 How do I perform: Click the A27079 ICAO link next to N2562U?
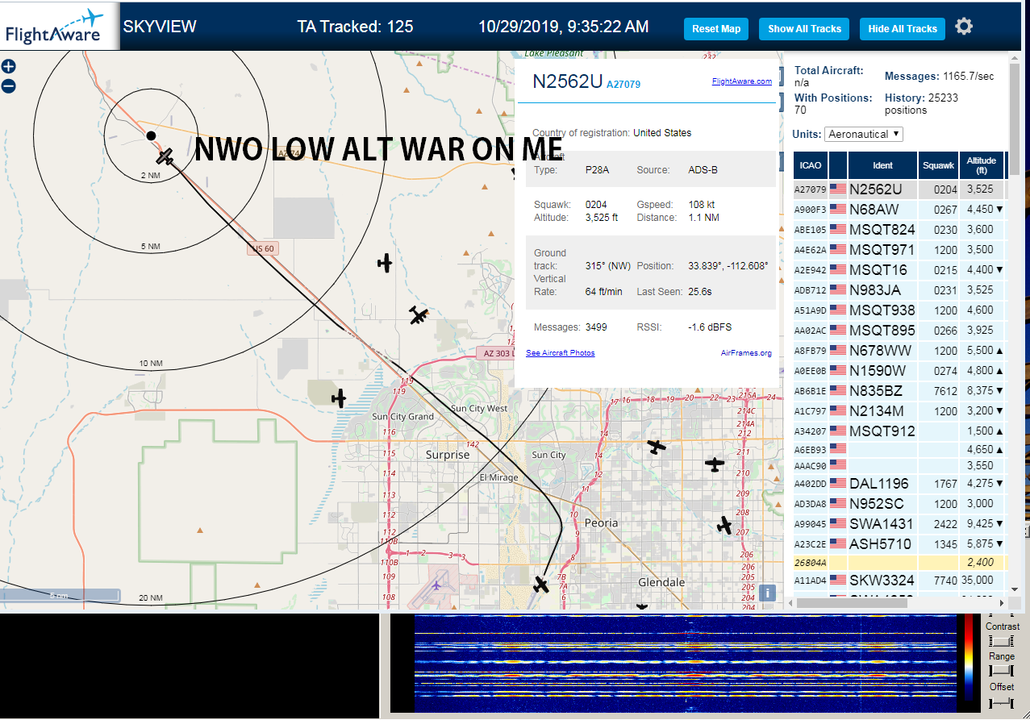pos(623,84)
